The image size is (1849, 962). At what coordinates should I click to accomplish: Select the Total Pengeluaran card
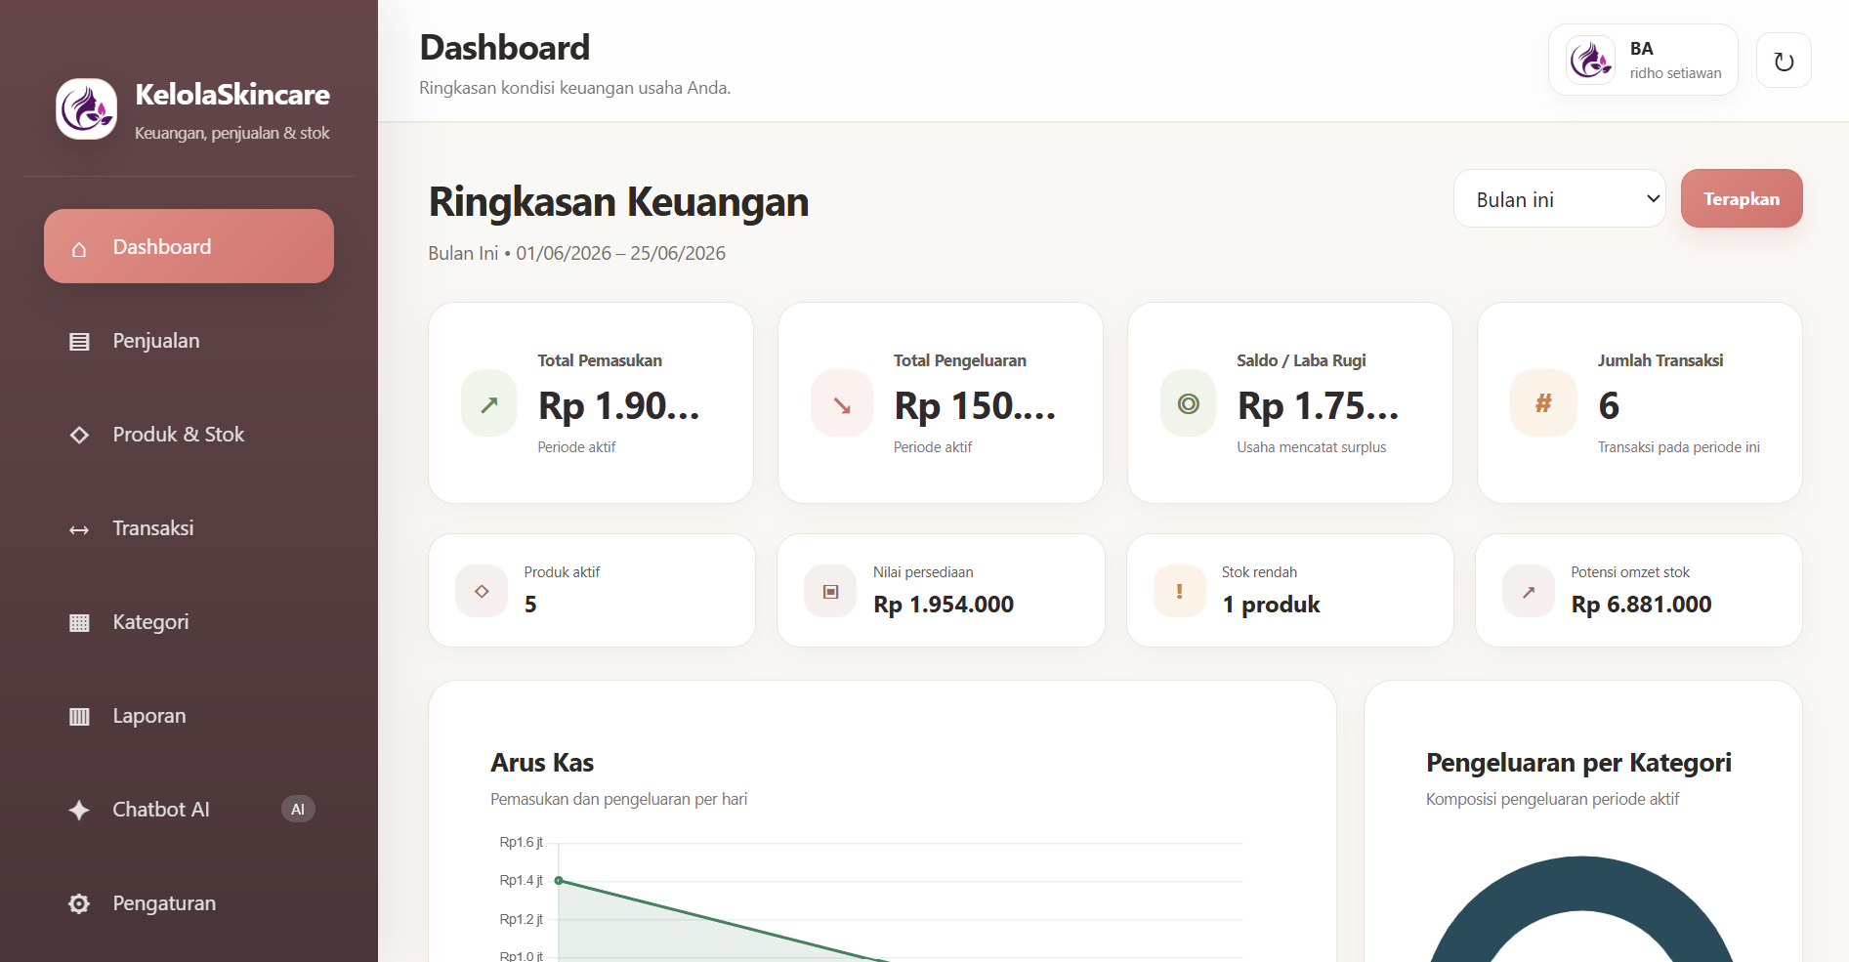pos(941,402)
